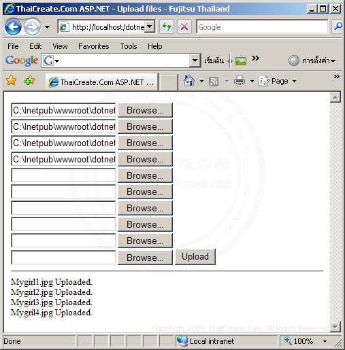
Task: Click the Browse... button beside Upload
Action: (145, 258)
